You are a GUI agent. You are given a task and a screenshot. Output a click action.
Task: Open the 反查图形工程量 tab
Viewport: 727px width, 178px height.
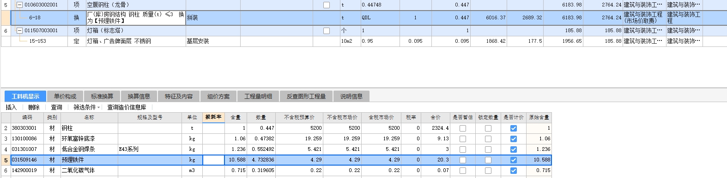point(306,96)
